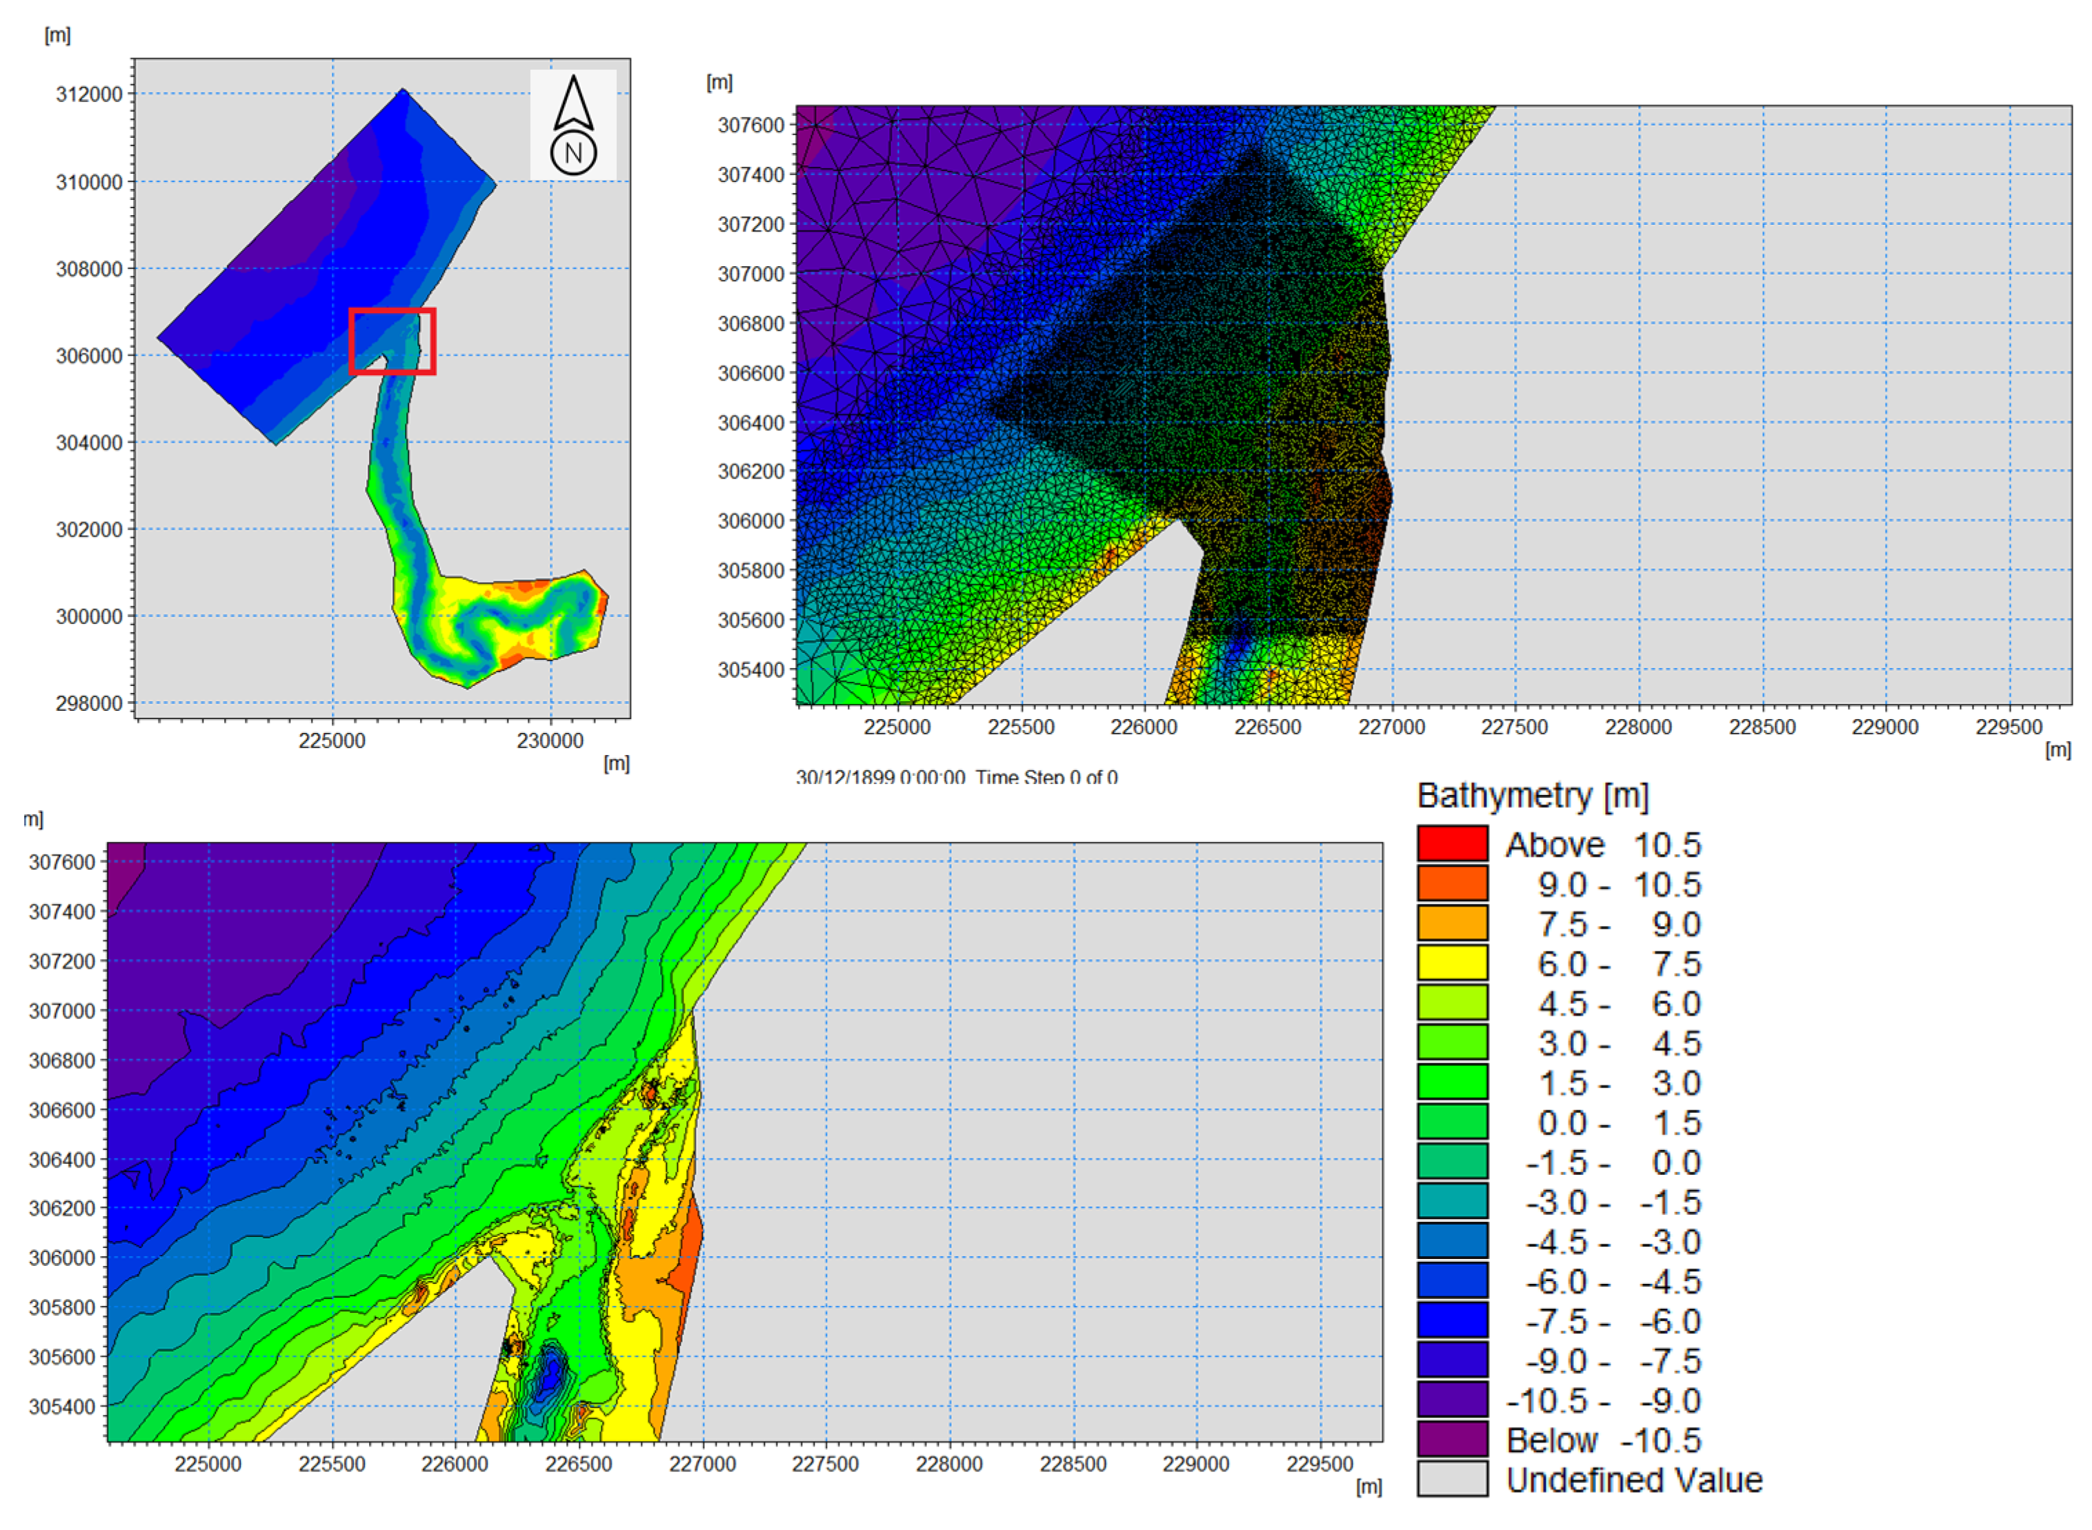Click the orange-red '9.0 - 10.5' legend swatch
Screen dimensions: 2092x1530
1453,883
